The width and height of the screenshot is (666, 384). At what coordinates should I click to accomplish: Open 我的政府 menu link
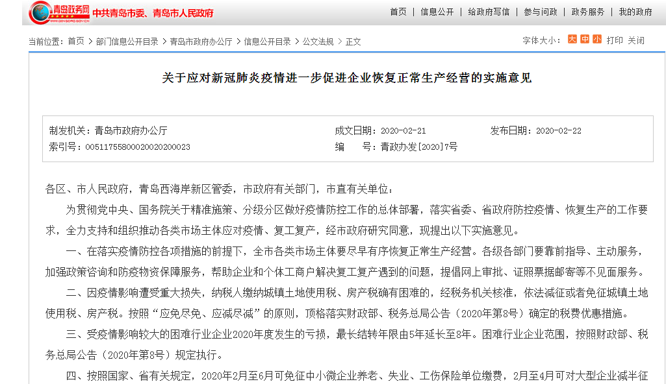pyautogui.click(x=635, y=12)
